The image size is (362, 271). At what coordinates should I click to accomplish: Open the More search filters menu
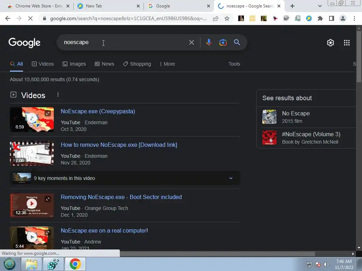(167, 64)
